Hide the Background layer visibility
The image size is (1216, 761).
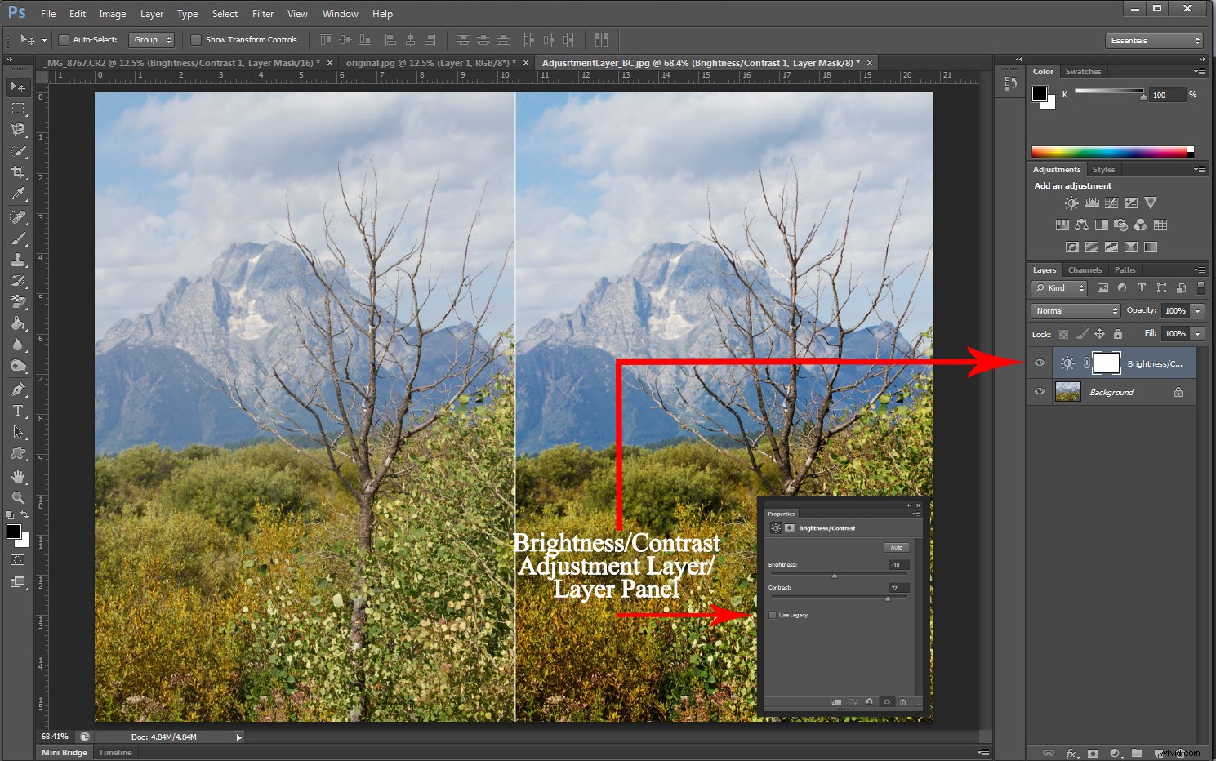pyautogui.click(x=1039, y=392)
